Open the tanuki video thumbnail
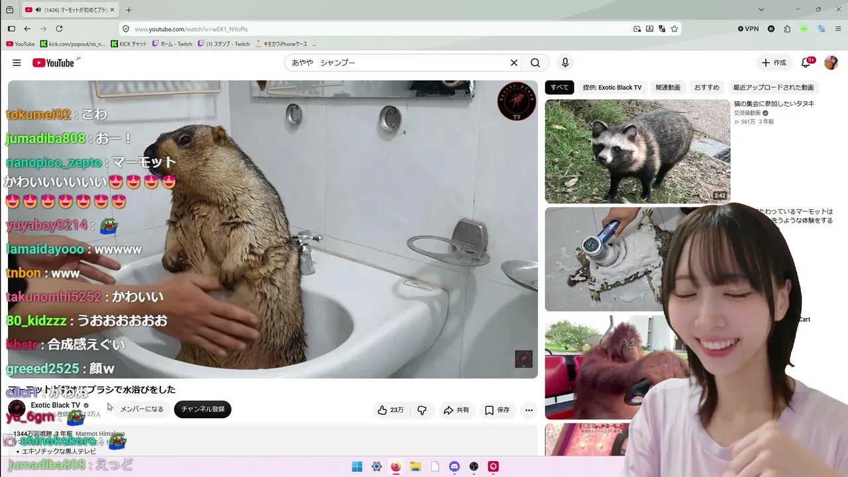The image size is (848, 477). (x=637, y=151)
